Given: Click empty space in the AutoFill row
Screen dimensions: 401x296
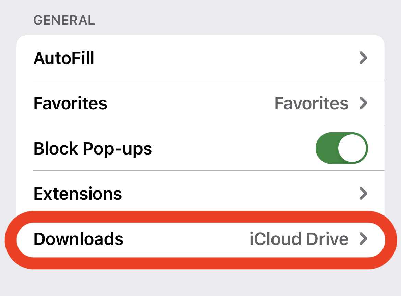Looking at the screenshot, I should (x=223, y=58).
